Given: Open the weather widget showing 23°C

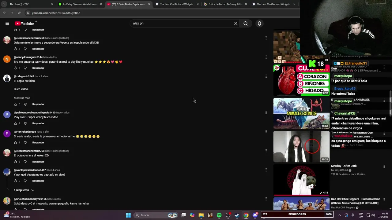Looking at the screenshot, I should click(x=17, y=215).
